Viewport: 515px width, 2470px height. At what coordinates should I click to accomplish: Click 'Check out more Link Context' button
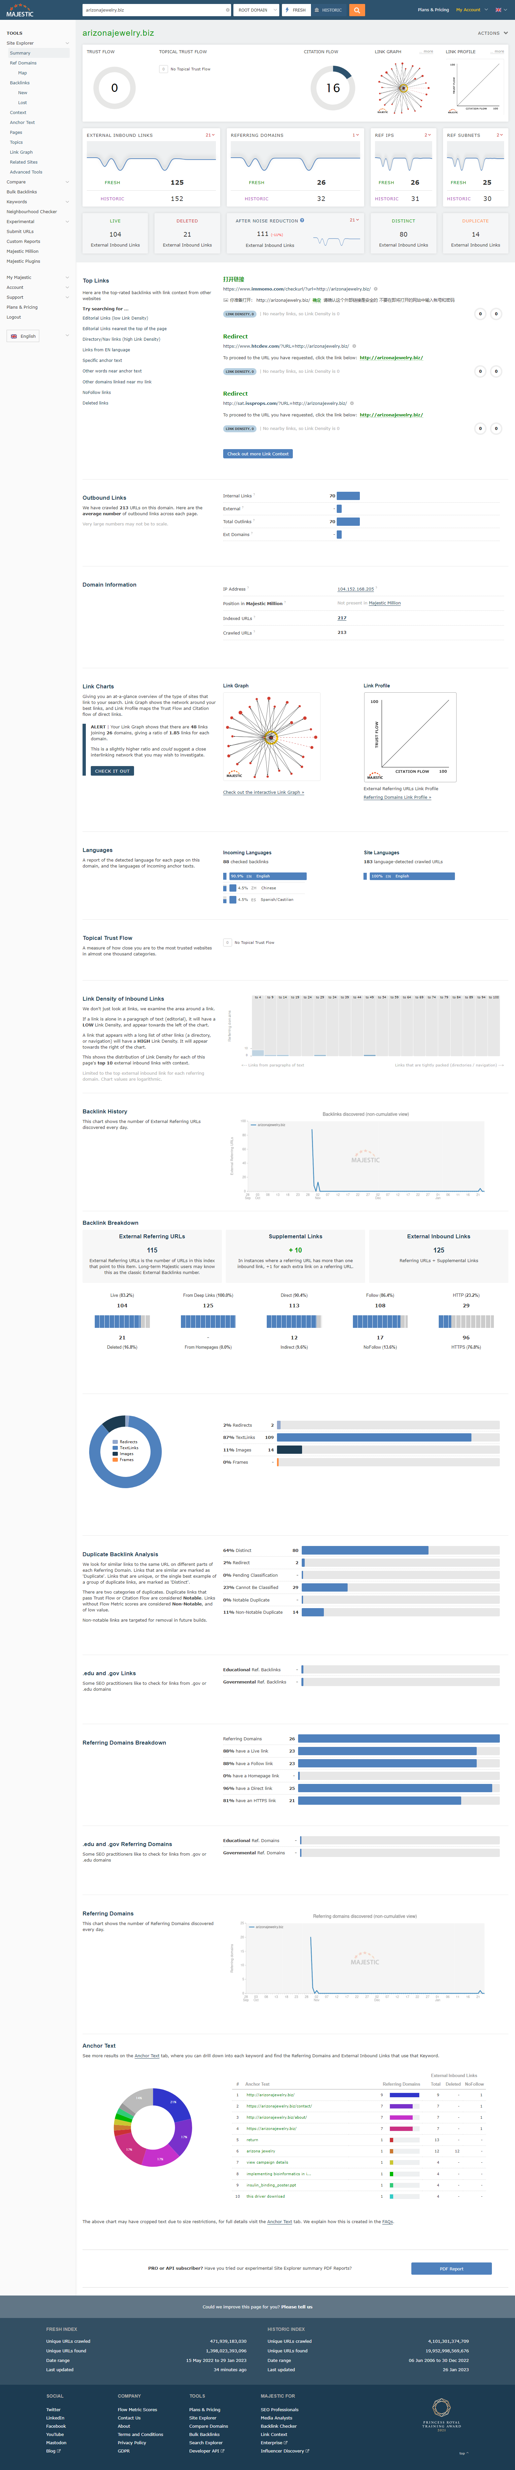[x=257, y=453]
